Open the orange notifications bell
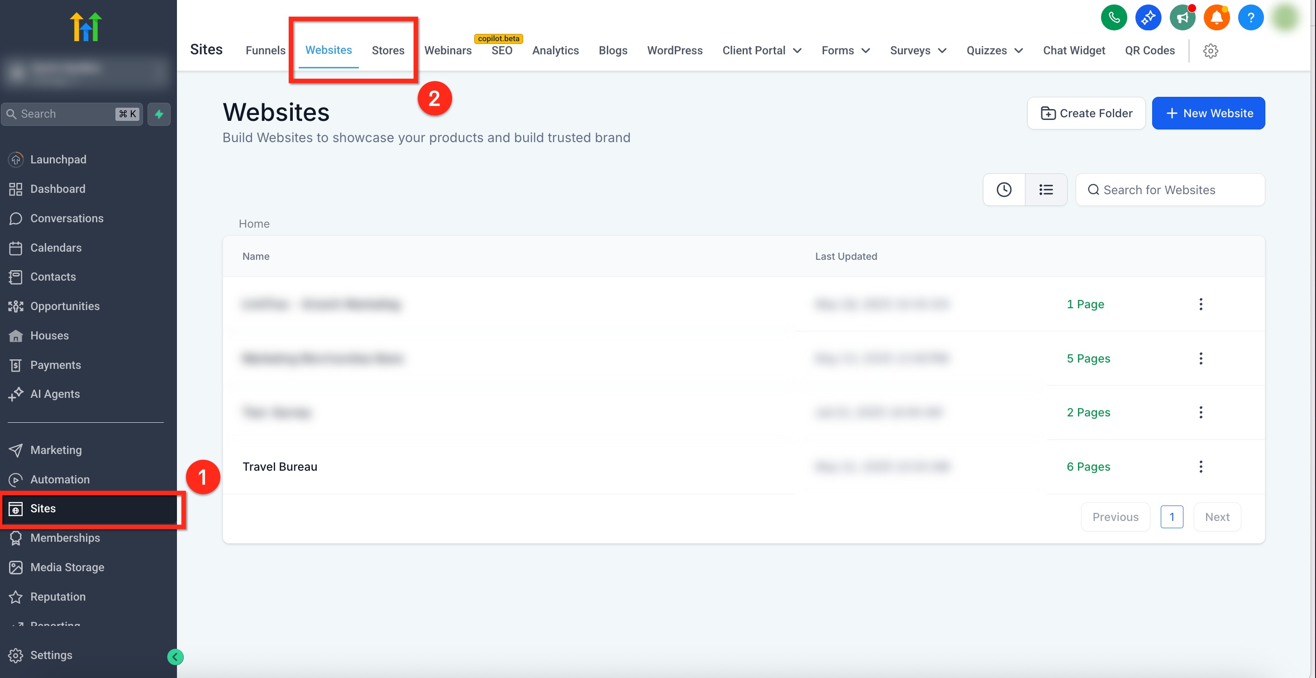Image resolution: width=1316 pixels, height=678 pixels. (x=1216, y=18)
